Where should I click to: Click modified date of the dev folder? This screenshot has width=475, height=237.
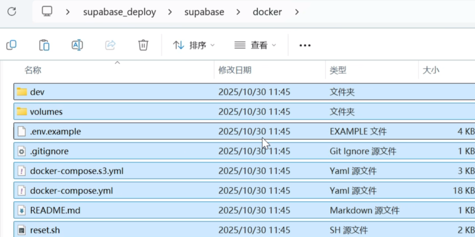click(x=254, y=92)
